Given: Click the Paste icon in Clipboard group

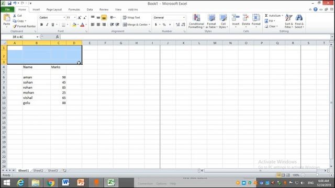Looking at the screenshot, I should point(7,18).
